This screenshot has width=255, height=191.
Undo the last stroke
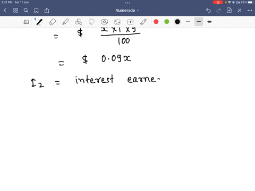tap(208, 11)
